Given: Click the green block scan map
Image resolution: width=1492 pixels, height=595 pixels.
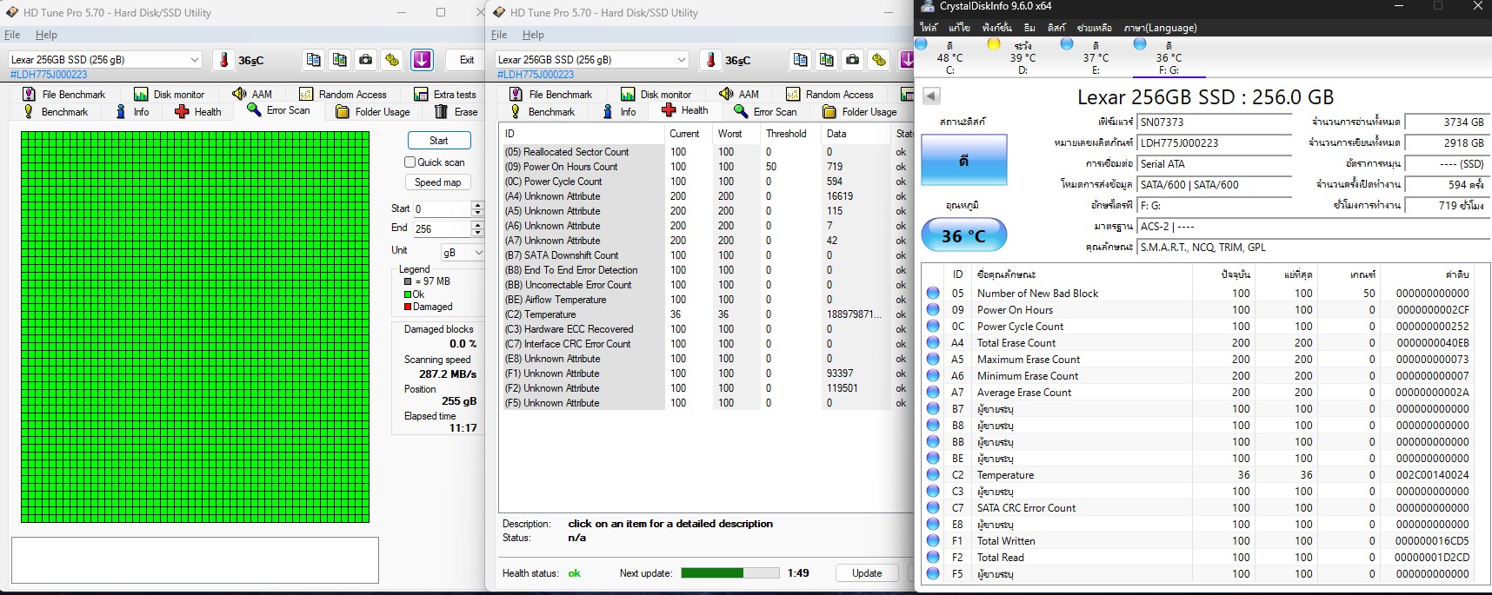Looking at the screenshot, I should (x=196, y=327).
